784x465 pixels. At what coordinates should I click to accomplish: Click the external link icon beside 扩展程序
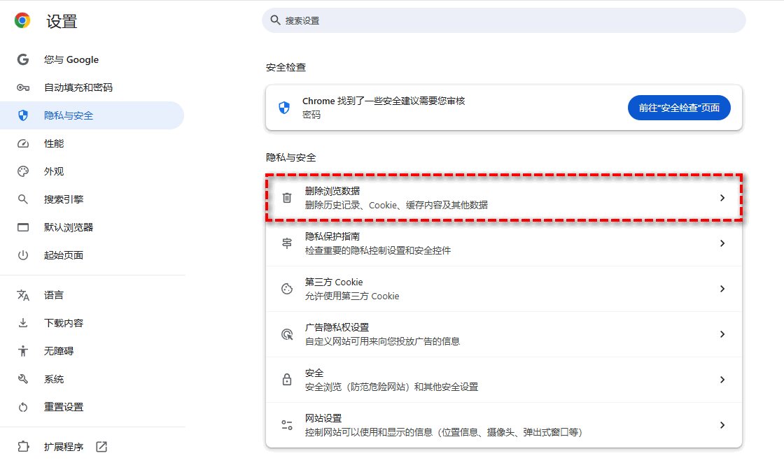(101, 447)
